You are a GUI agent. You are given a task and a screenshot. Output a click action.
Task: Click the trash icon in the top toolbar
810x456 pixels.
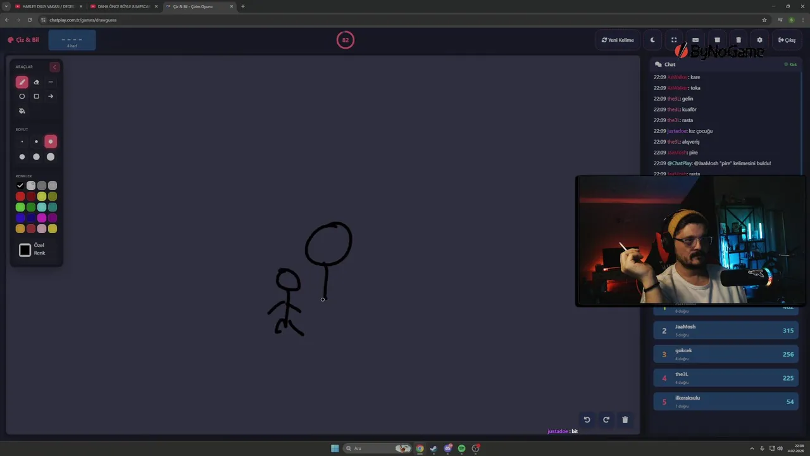[x=738, y=40]
